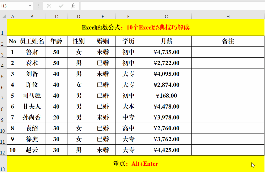Click inside the empty formula bar
Image resolution: width=265 pixels, height=172 pixels.
159,6
